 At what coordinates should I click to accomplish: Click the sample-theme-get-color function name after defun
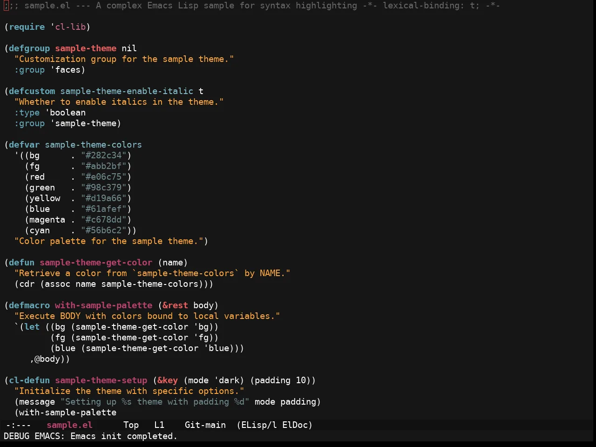[96, 263]
